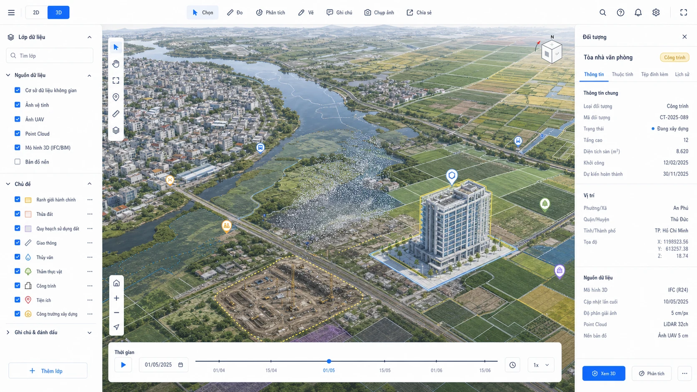Close the Đối tượng panel
The image size is (697, 392).
click(x=684, y=37)
